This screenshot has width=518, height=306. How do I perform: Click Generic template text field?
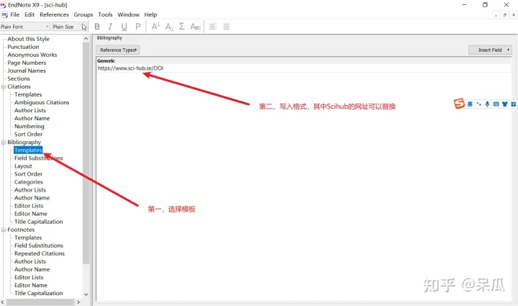pos(304,68)
